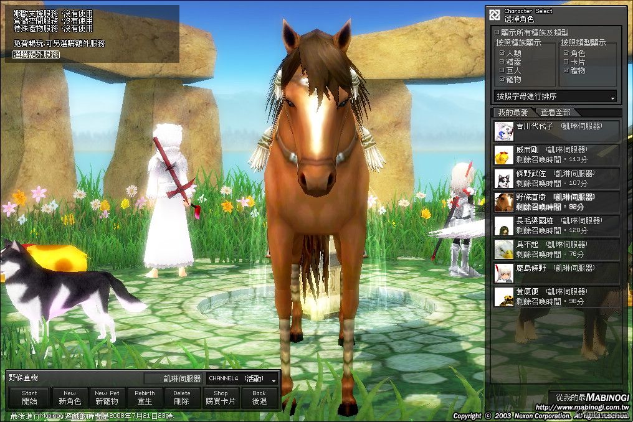Select 吉川代代子 character portrait
This screenshot has height=422, width=633.
[x=504, y=131]
